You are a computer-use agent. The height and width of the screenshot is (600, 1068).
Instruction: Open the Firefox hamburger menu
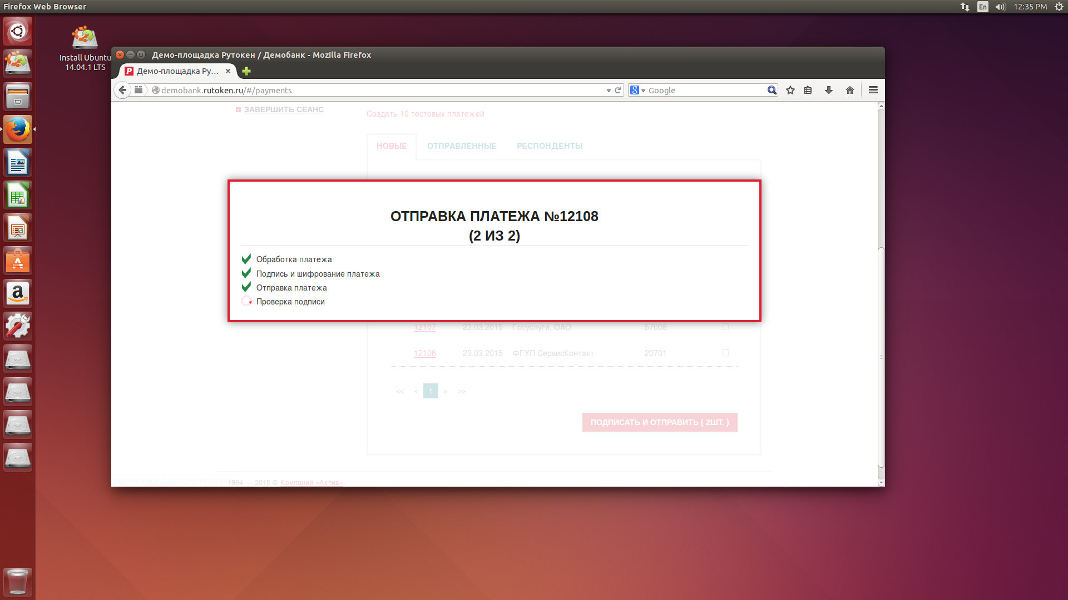click(873, 89)
